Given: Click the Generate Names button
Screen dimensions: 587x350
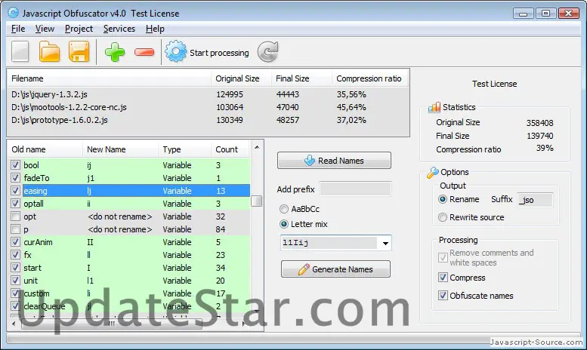Looking at the screenshot, I should coord(335,269).
